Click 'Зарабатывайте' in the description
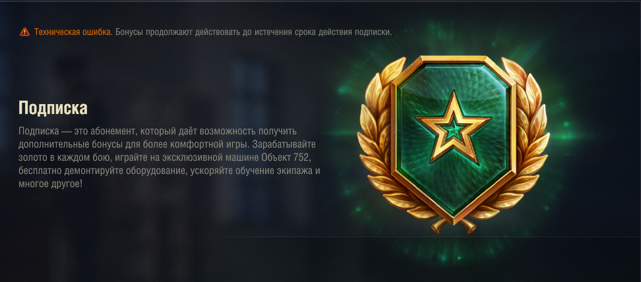 tap(284, 145)
